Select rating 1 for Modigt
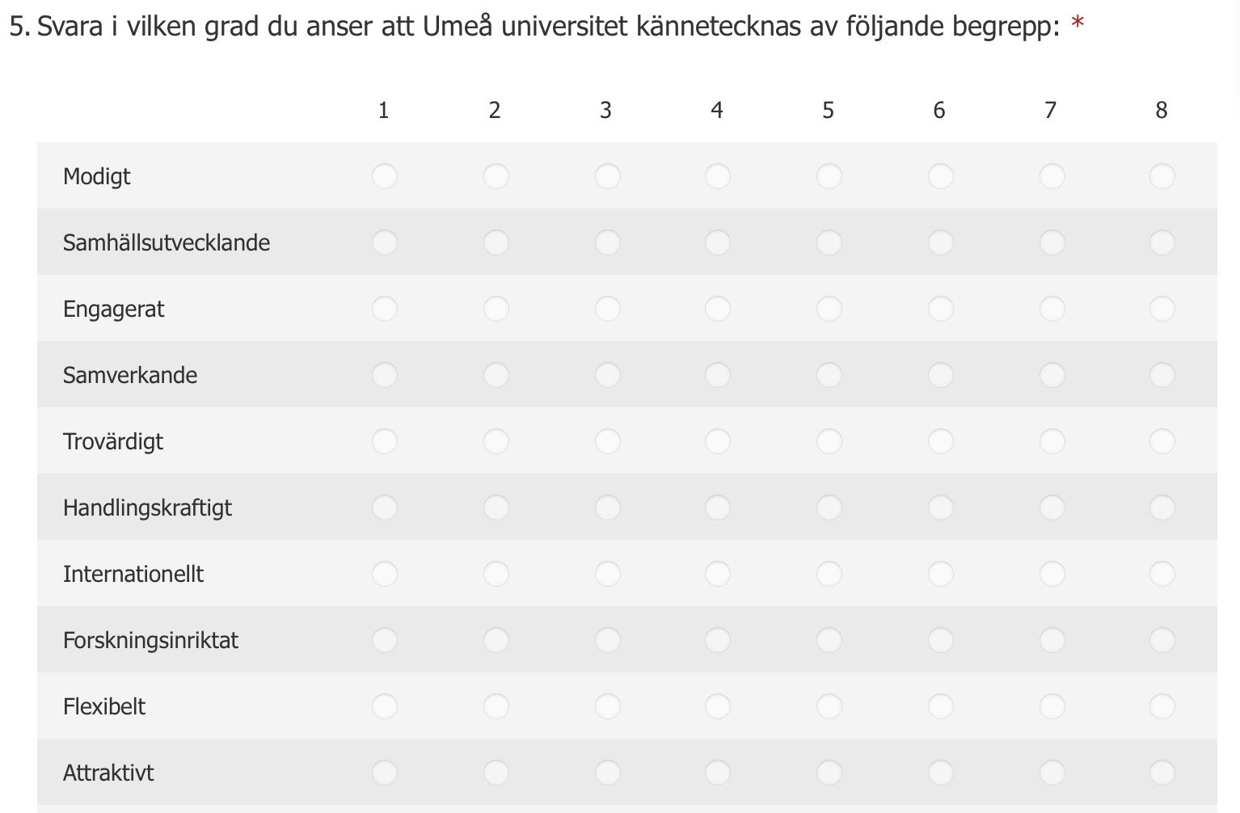This screenshot has height=813, width=1240. 384,176
